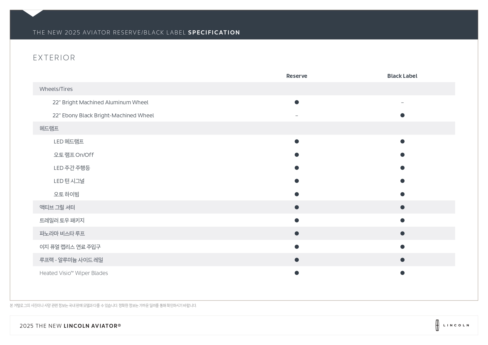The width and height of the screenshot is (488, 345).
Task: Click the Wheels/Tires category row label
Action: point(56,89)
